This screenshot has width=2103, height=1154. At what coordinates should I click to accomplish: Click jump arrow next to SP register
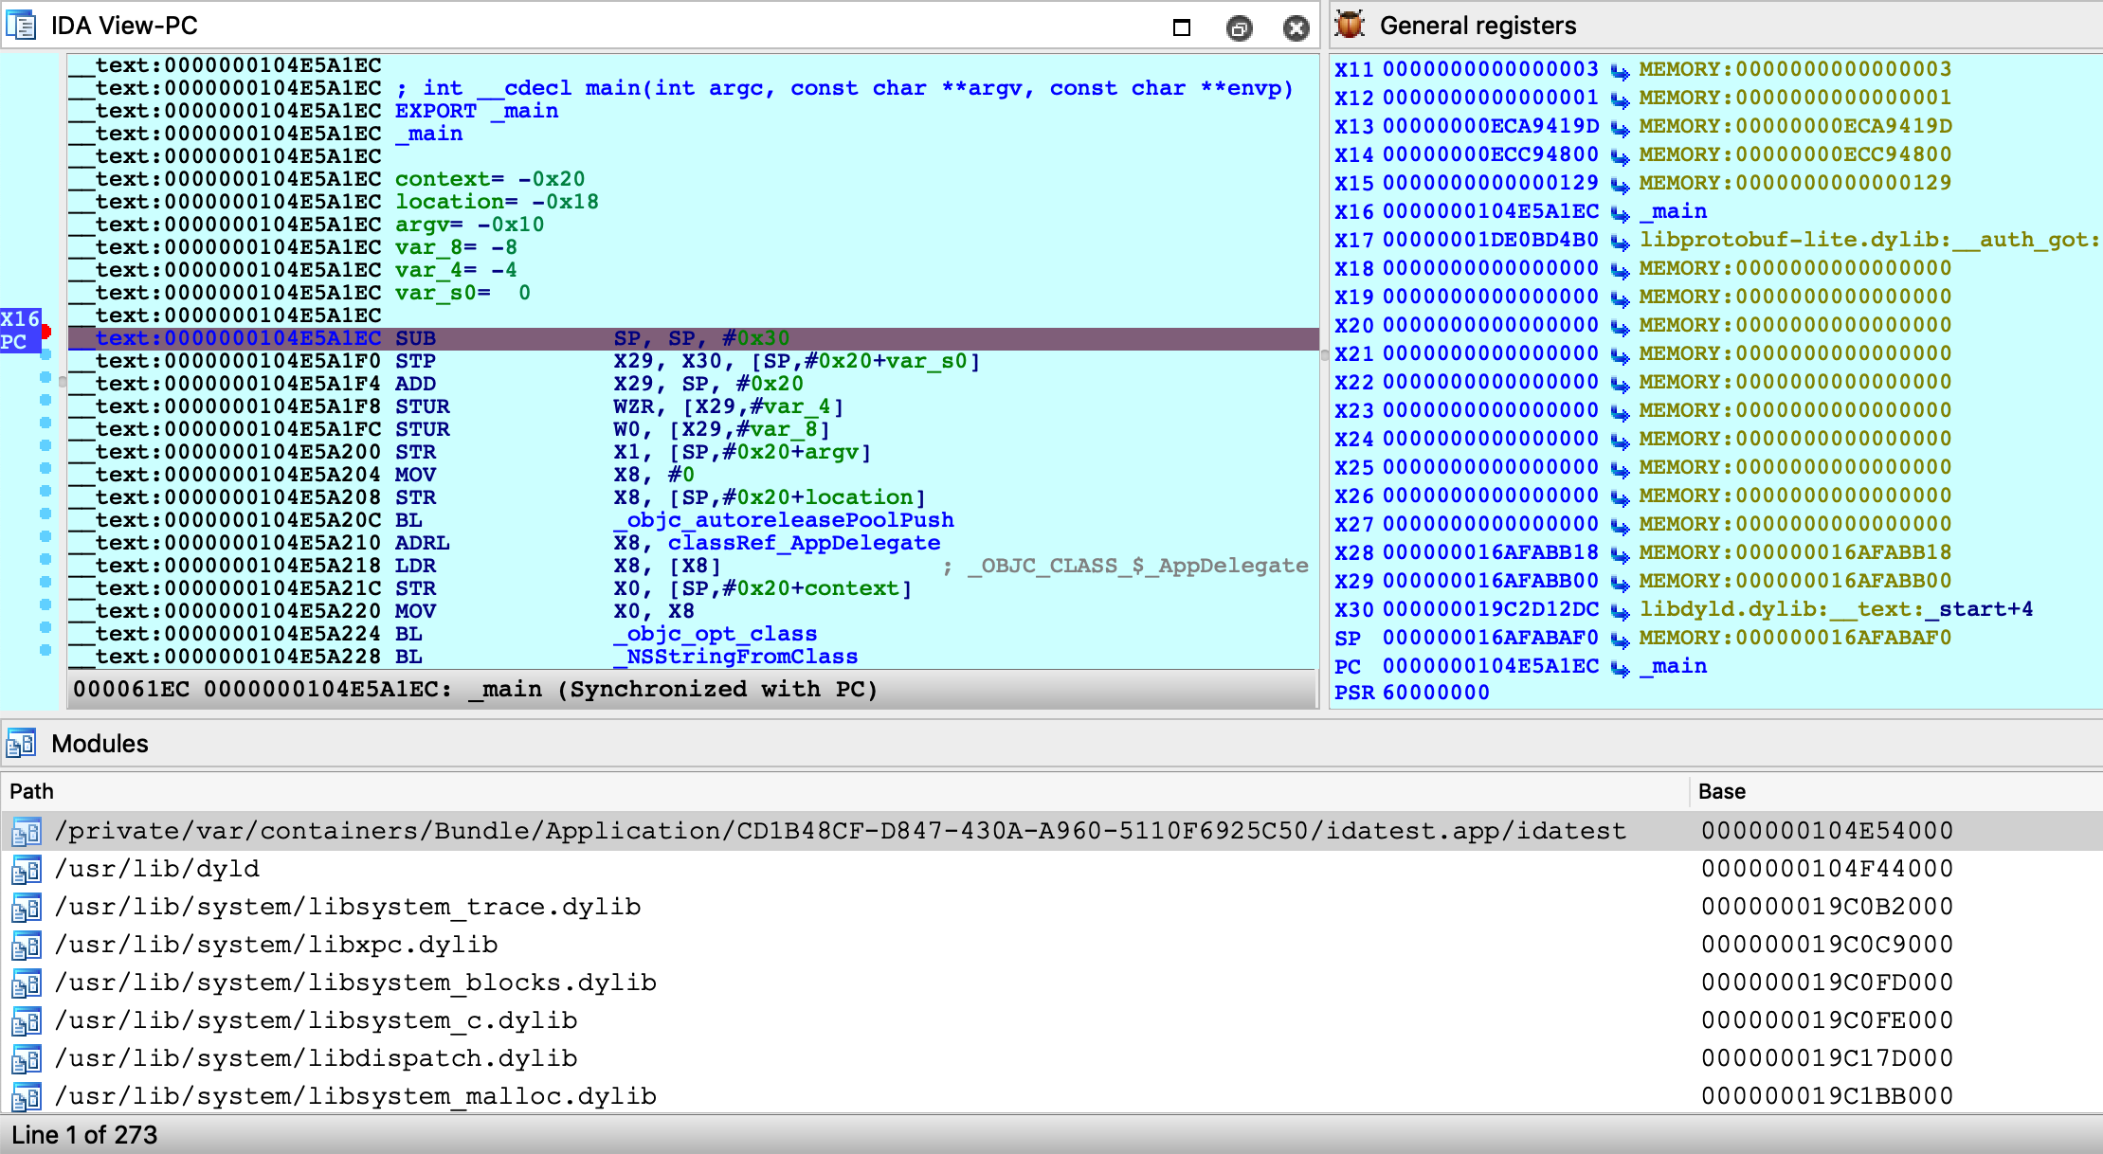[1620, 640]
